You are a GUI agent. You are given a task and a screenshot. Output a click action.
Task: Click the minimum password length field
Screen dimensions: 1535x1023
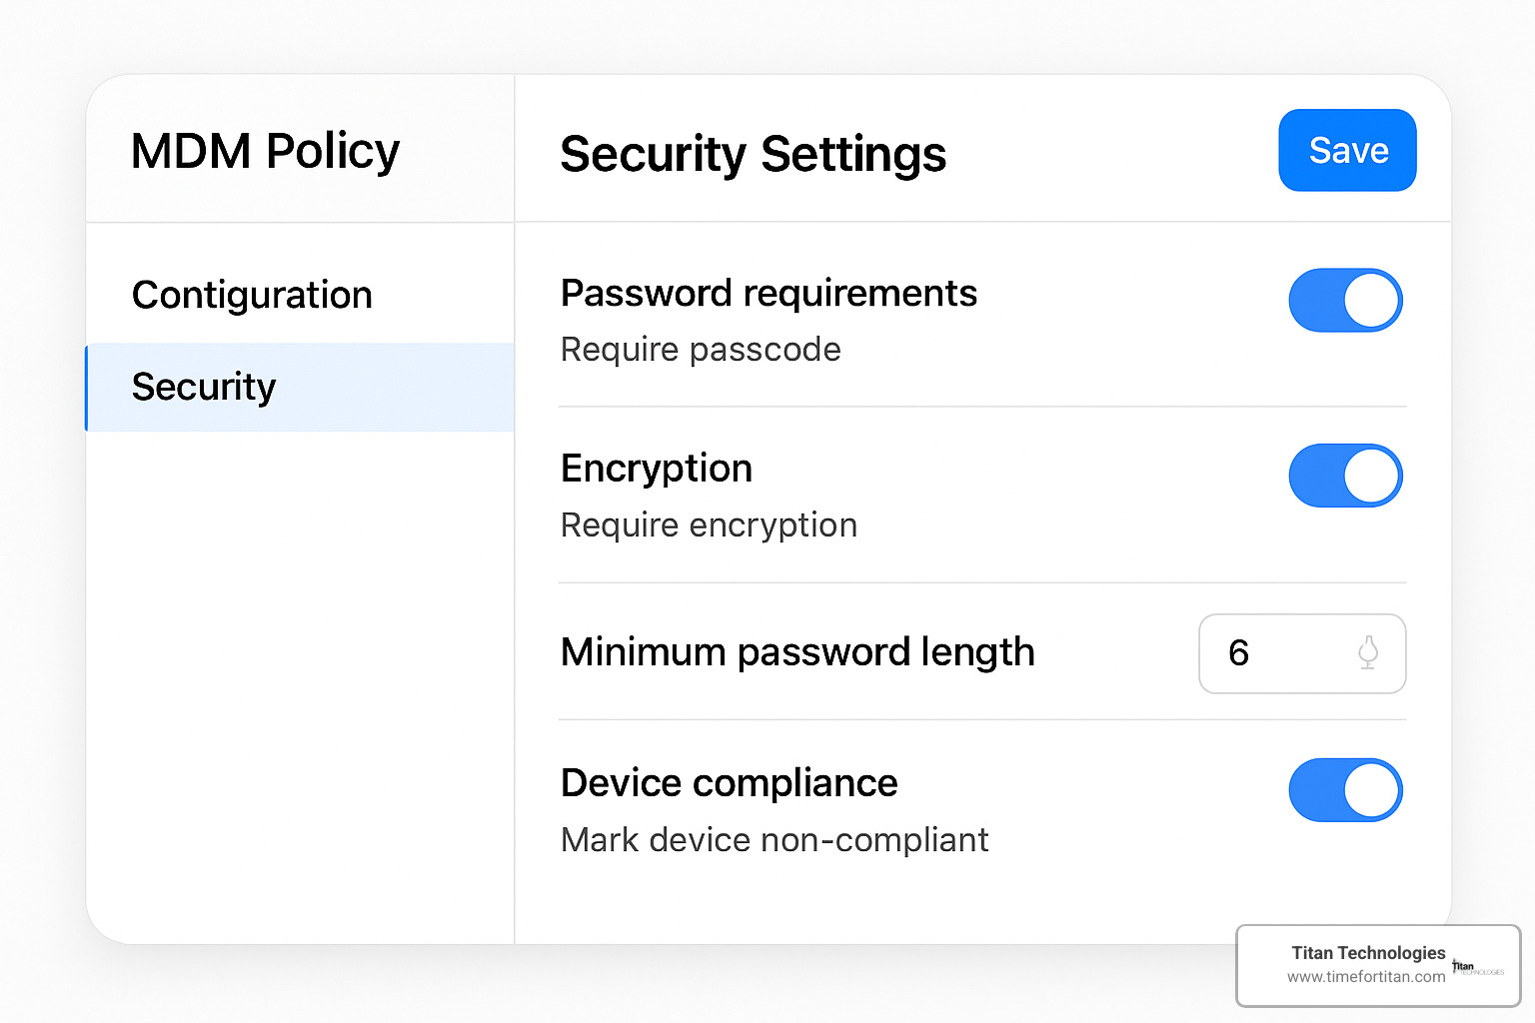[x=1279, y=653]
